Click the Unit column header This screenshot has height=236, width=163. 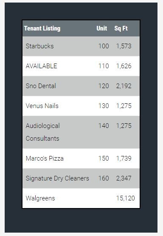tap(102, 28)
